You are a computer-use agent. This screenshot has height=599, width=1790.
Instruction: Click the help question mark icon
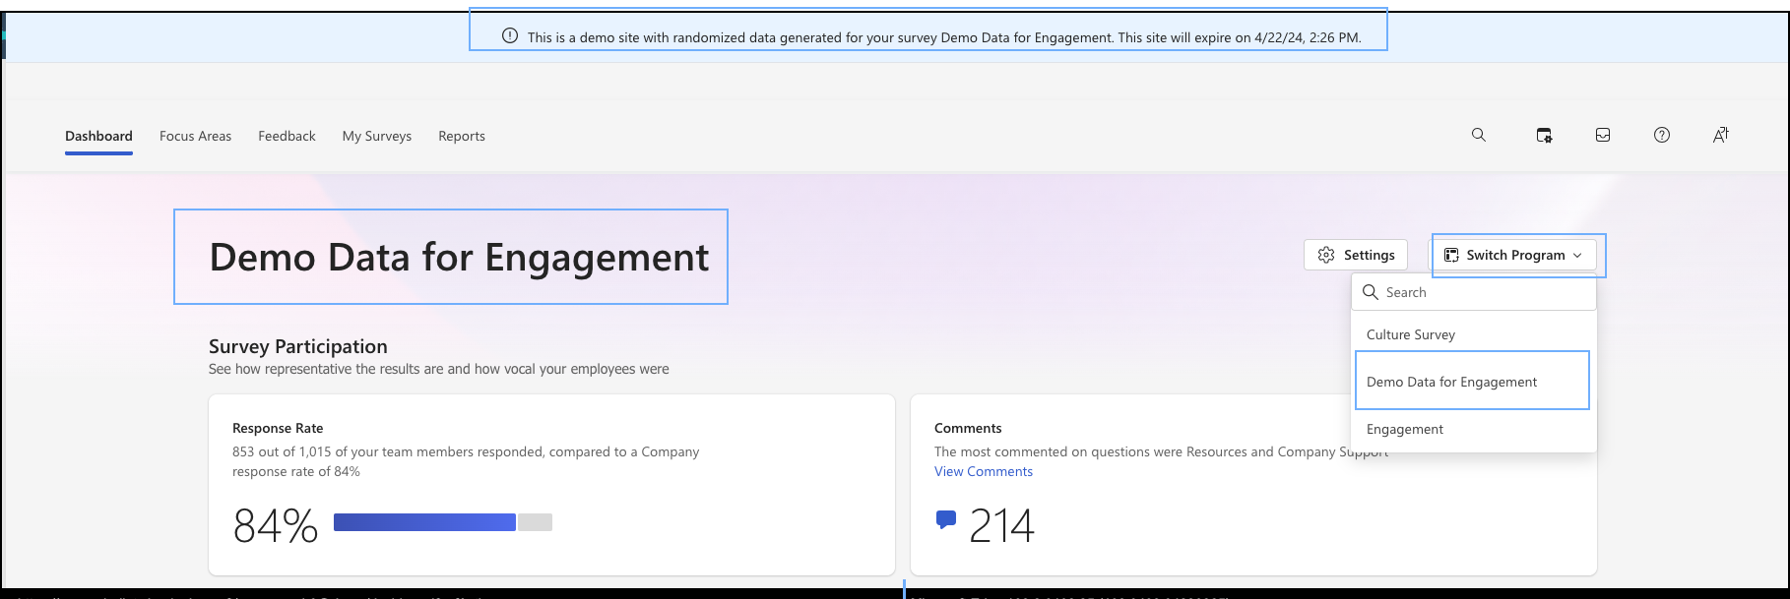[1662, 136]
